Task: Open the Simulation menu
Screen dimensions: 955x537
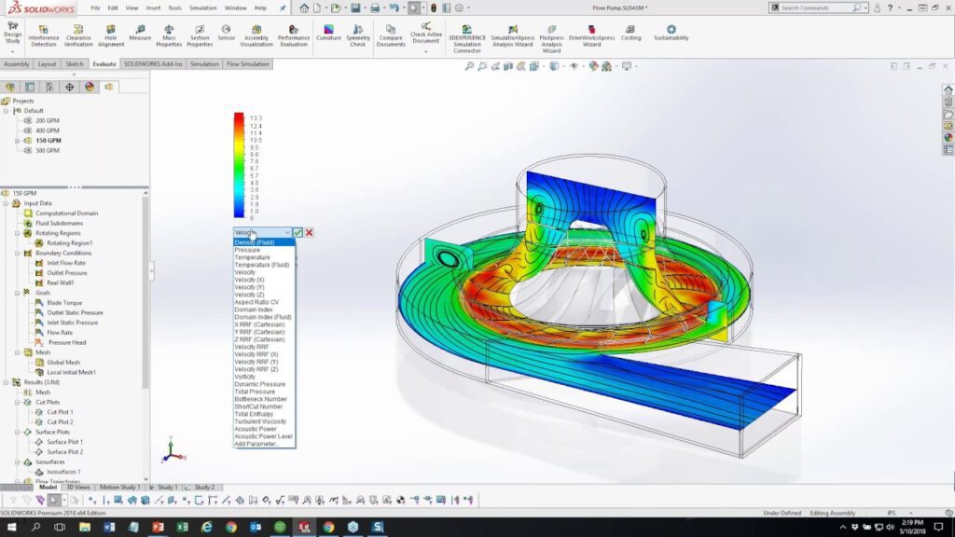Action: 202,7
